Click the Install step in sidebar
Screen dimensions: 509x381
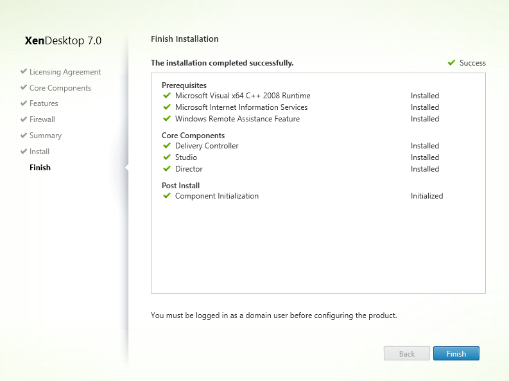click(39, 152)
